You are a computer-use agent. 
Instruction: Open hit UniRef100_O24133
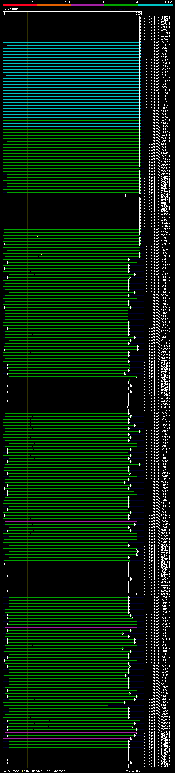[x=157, y=36]
